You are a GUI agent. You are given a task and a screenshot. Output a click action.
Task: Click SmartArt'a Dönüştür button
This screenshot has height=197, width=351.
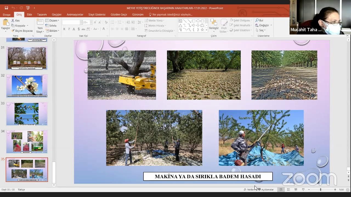[x=160, y=31]
